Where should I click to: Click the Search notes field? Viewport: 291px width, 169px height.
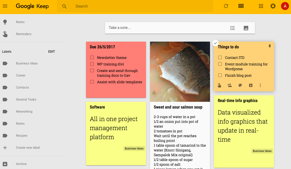tap(135, 6)
